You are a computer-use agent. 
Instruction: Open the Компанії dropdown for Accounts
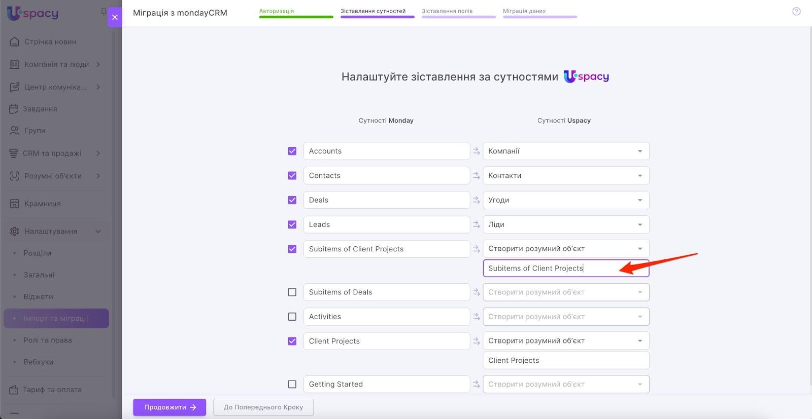pos(565,151)
